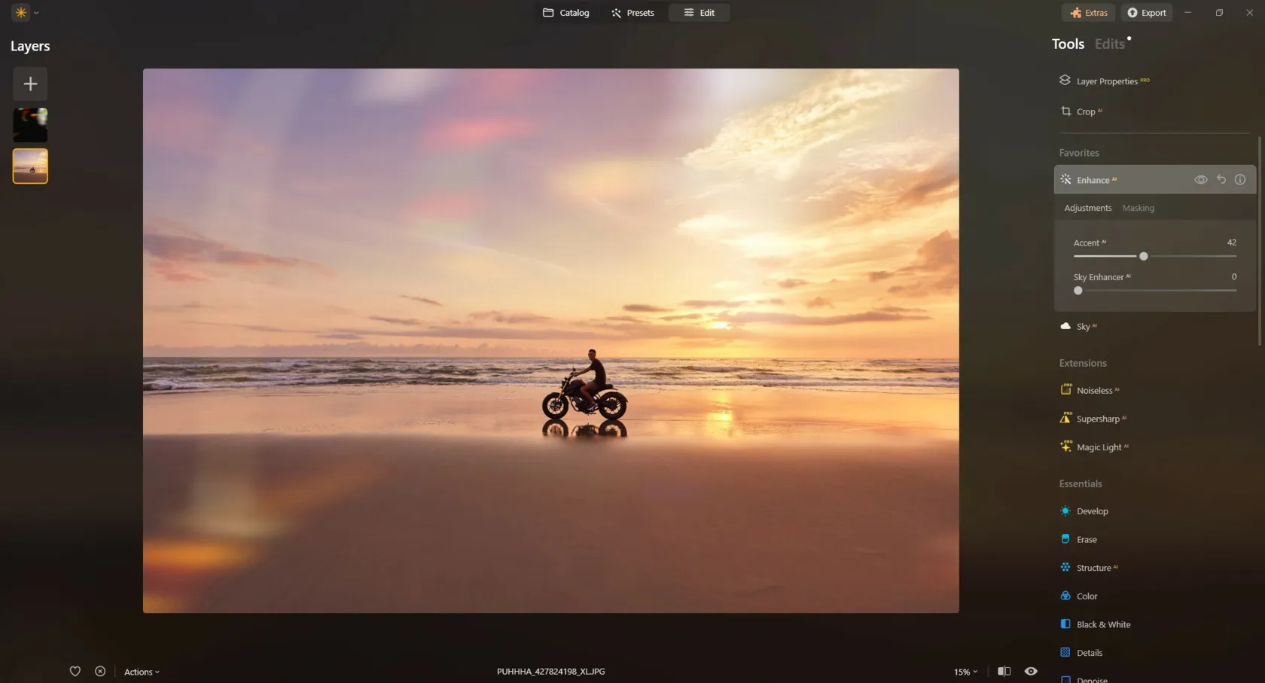Open the Structure AI tool
The height and width of the screenshot is (683, 1265).
point(1093,568)
